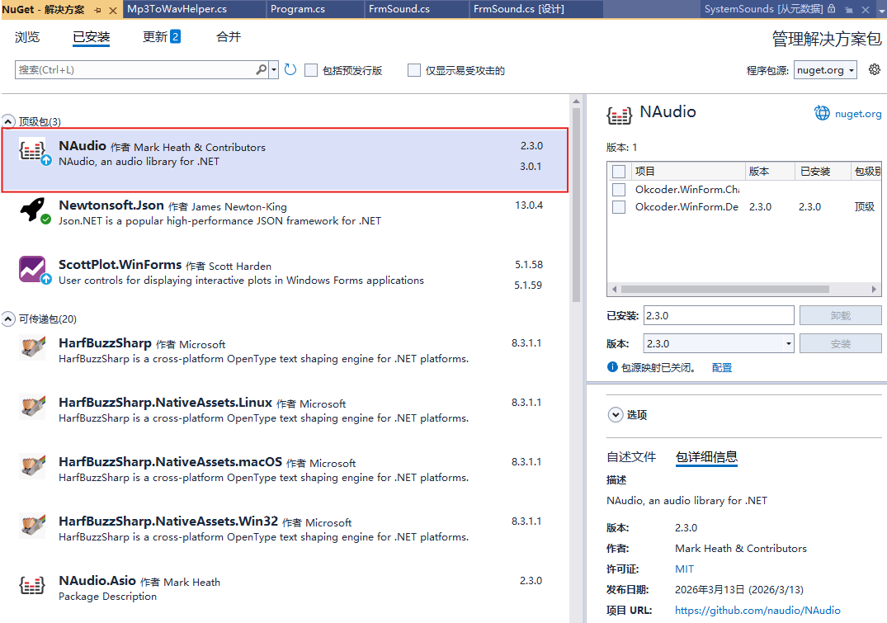Collapse the 顶级包(3) group
The width and height of the screenshot is (887, 623).
8,121
